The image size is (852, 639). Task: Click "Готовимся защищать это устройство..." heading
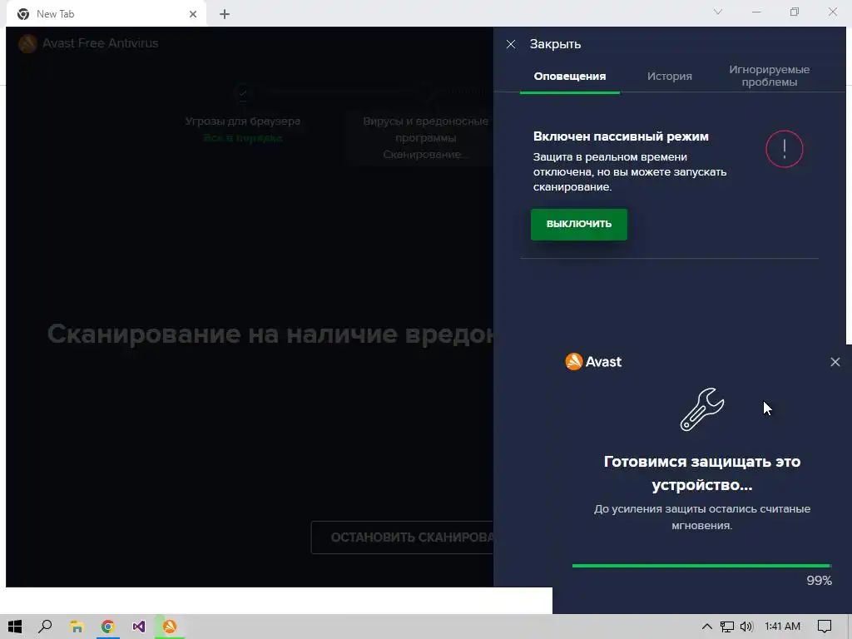pyautogui.click(x=702, y=473)
